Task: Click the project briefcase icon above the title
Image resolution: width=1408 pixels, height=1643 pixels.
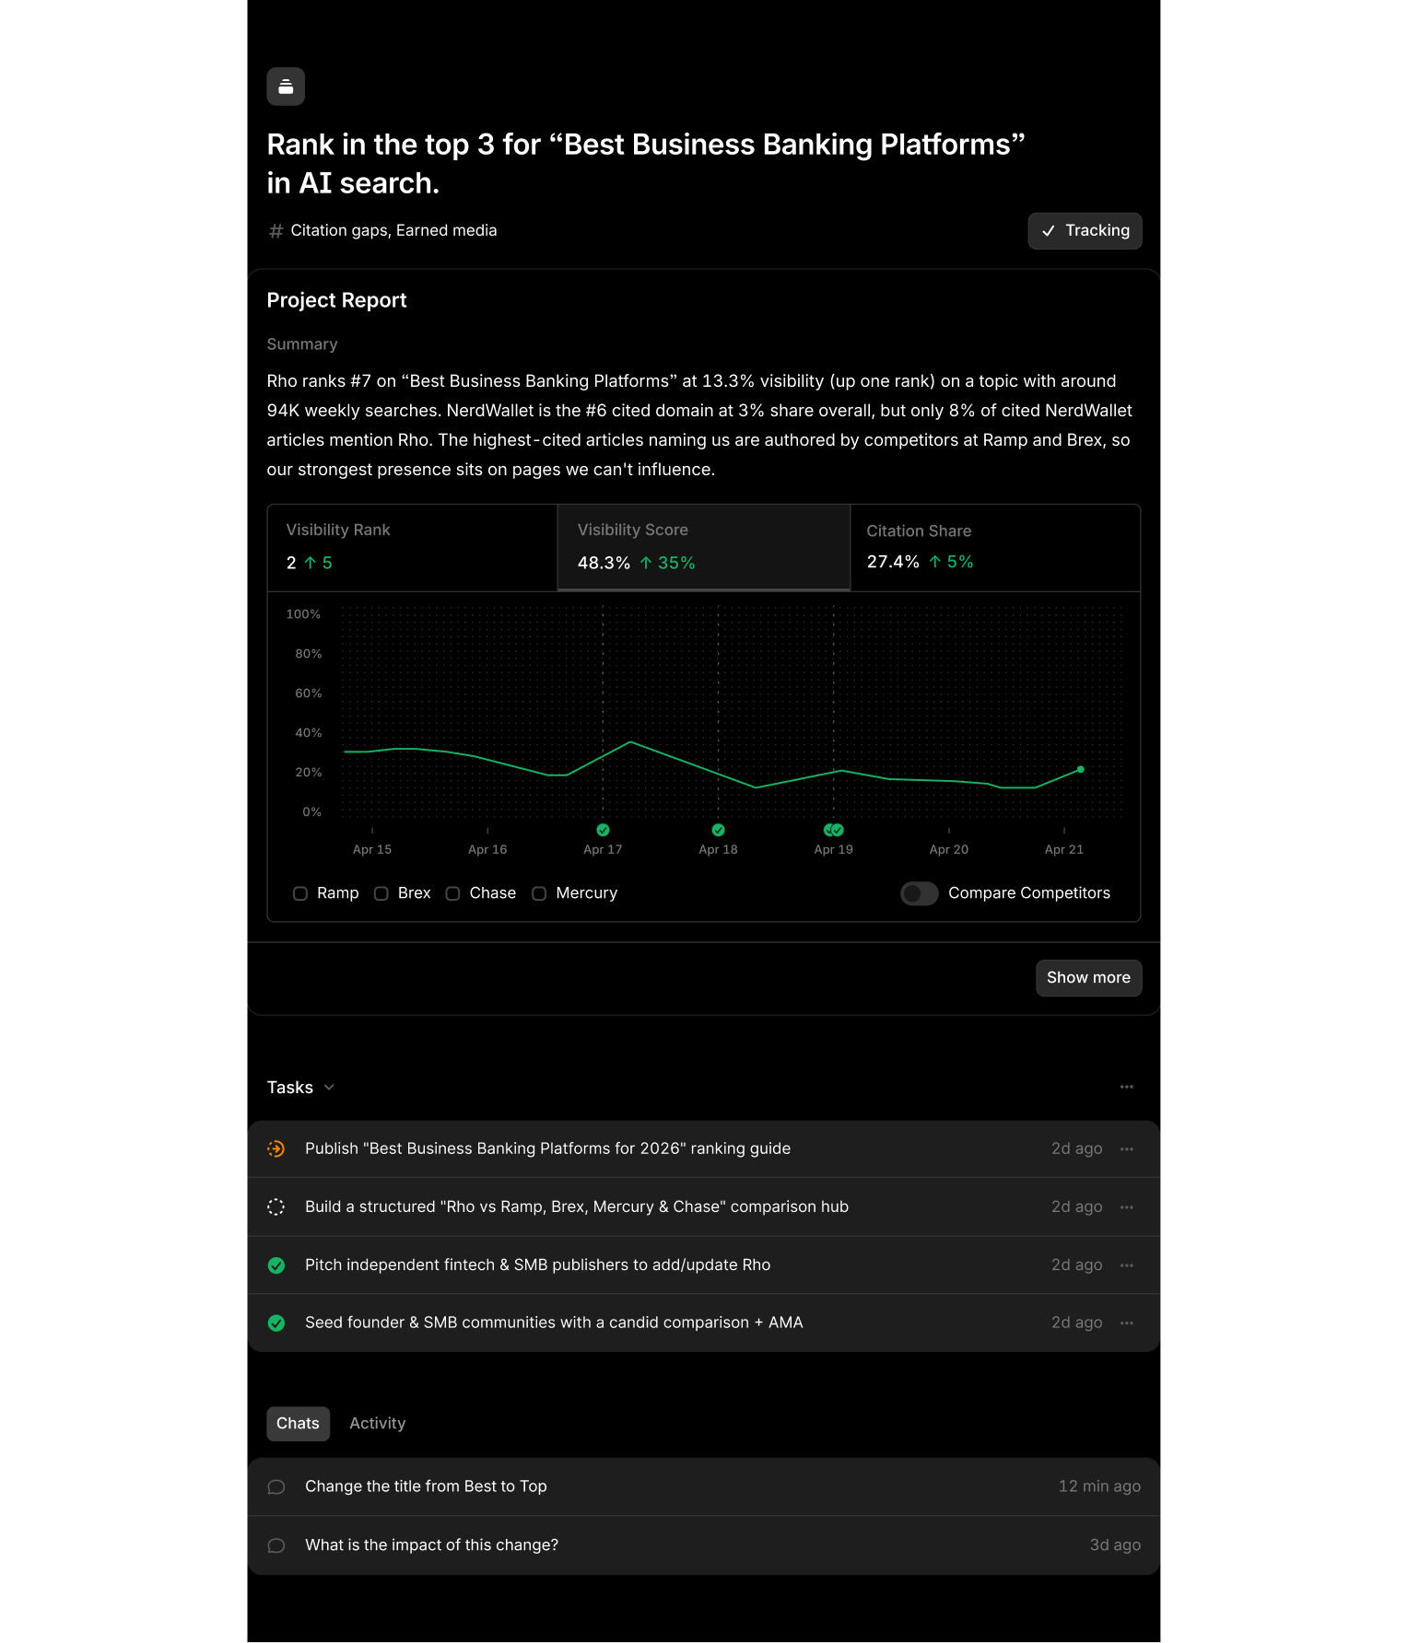Action: coord(286,87)
